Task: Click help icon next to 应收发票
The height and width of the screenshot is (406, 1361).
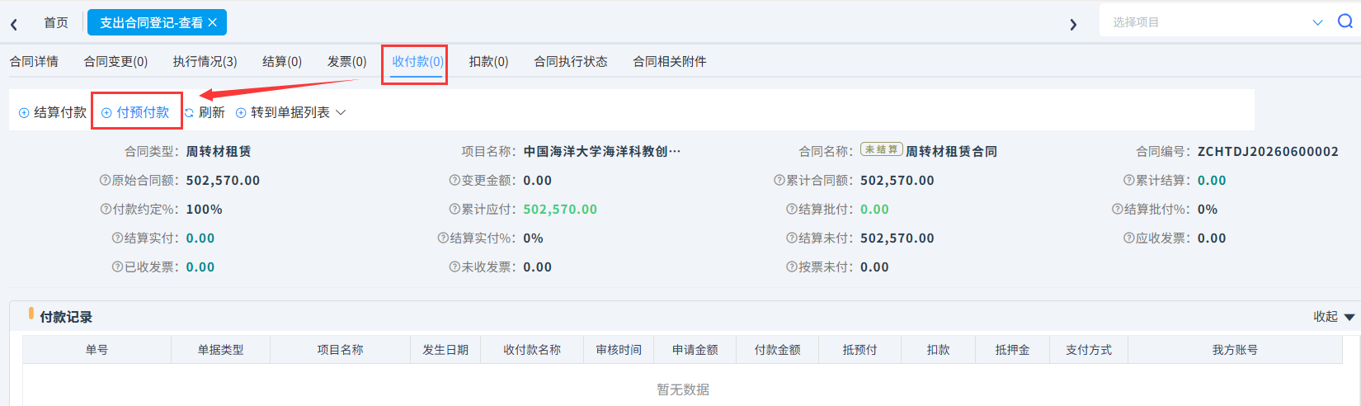Action: [x=1128, y=238]
